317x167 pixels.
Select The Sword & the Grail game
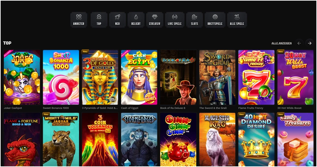(x=217, y=78)
